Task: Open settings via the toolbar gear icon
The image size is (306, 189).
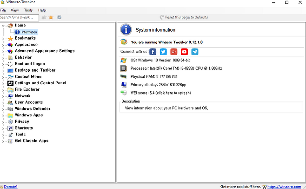Action: pyautogui.click(x=59, y=17)
